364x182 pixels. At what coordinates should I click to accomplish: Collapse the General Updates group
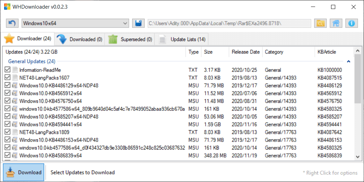point(348,61)
